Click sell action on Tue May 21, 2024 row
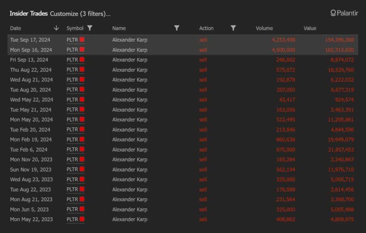This screenshot has width=366, height=233. click(203, 110)
